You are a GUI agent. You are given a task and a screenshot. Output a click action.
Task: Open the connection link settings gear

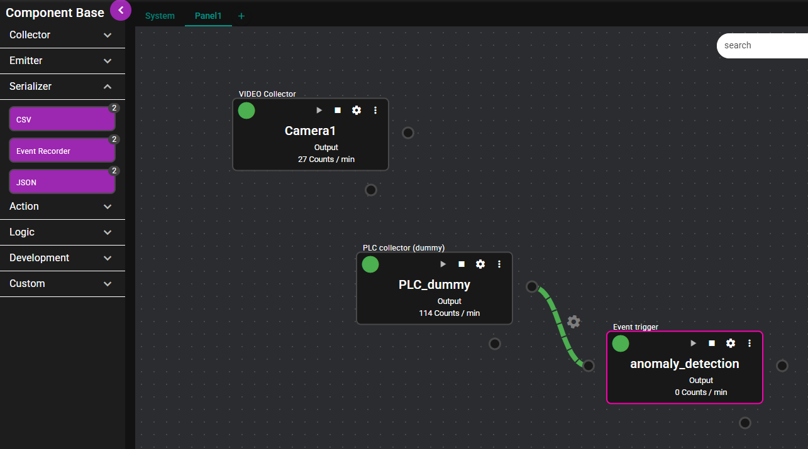coord(573,322)
